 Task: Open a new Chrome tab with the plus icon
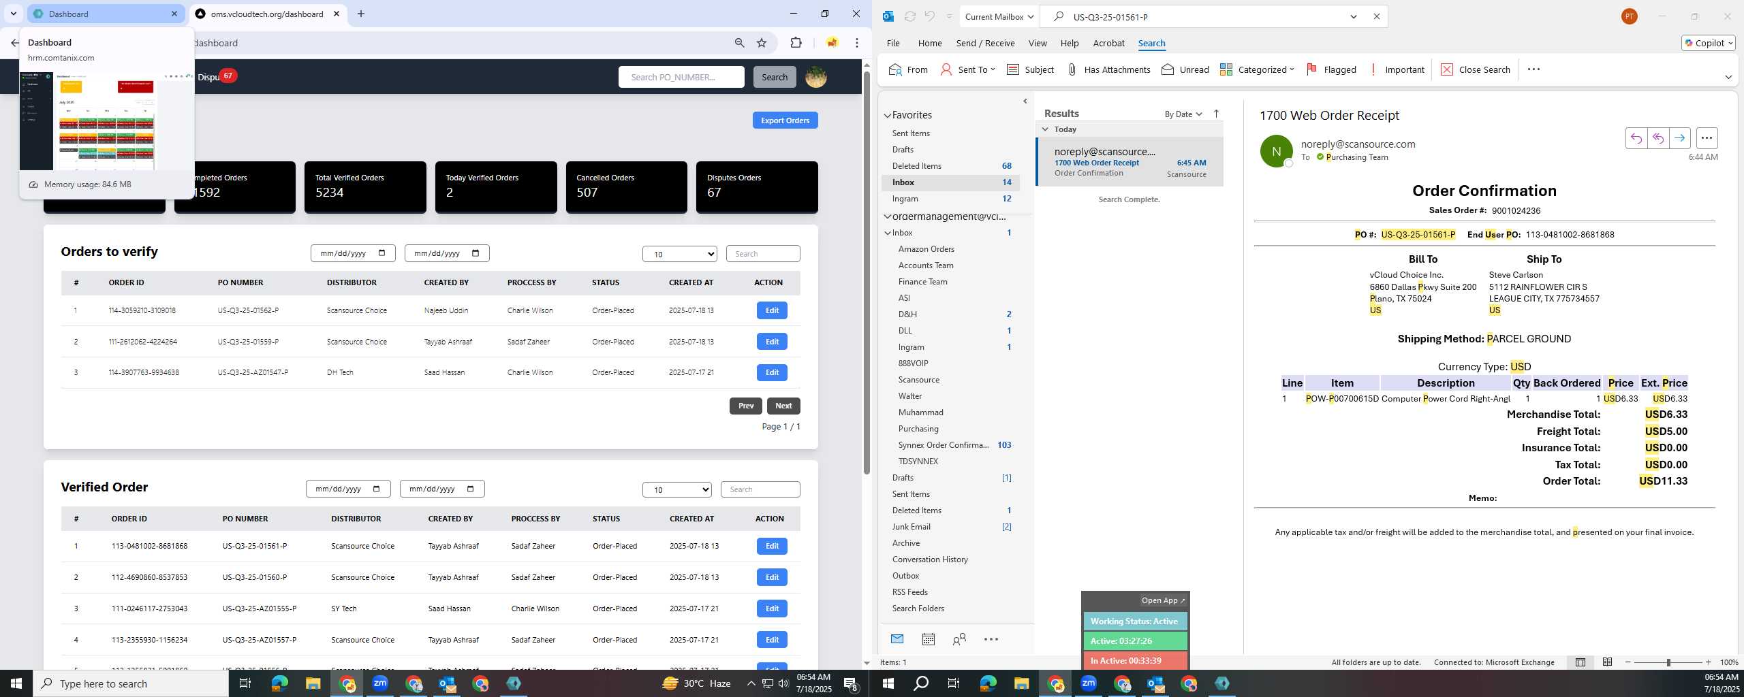[361, 14]
